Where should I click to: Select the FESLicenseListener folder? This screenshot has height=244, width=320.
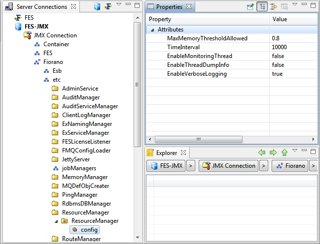(86, 142)
